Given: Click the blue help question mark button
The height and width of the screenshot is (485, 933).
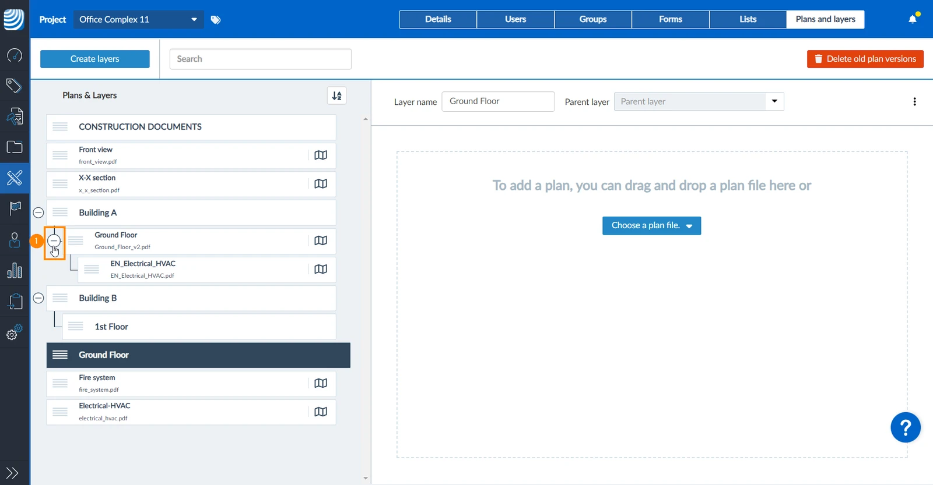Looking at the screenshot, I should pyautogui.click(x=906, y=428).
